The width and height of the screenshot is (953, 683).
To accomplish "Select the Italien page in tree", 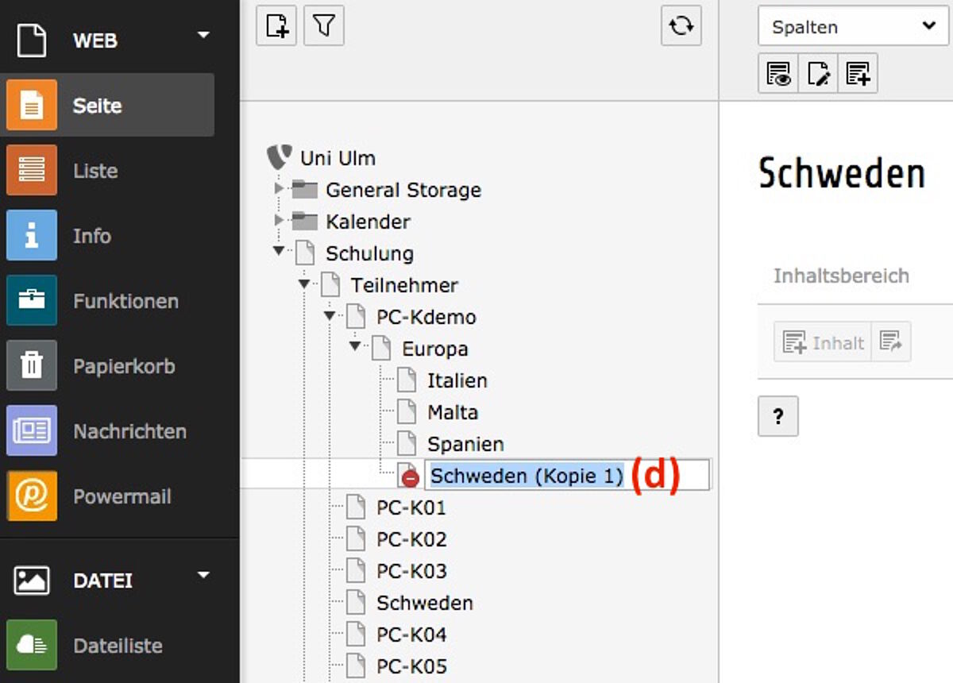I will (x=457, y=380).
